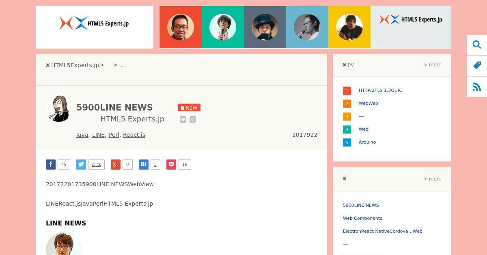Screen dimensions: 487x255
Task: Click the date text '2017922'
Action: coord(304,135)
